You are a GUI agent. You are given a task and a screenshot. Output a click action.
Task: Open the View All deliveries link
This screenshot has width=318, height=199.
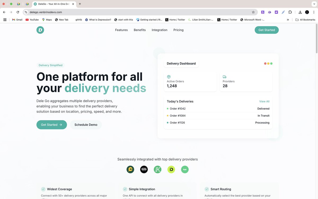tap(264, 101)
